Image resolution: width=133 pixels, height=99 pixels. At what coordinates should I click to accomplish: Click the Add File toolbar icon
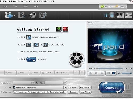(9, 15)
